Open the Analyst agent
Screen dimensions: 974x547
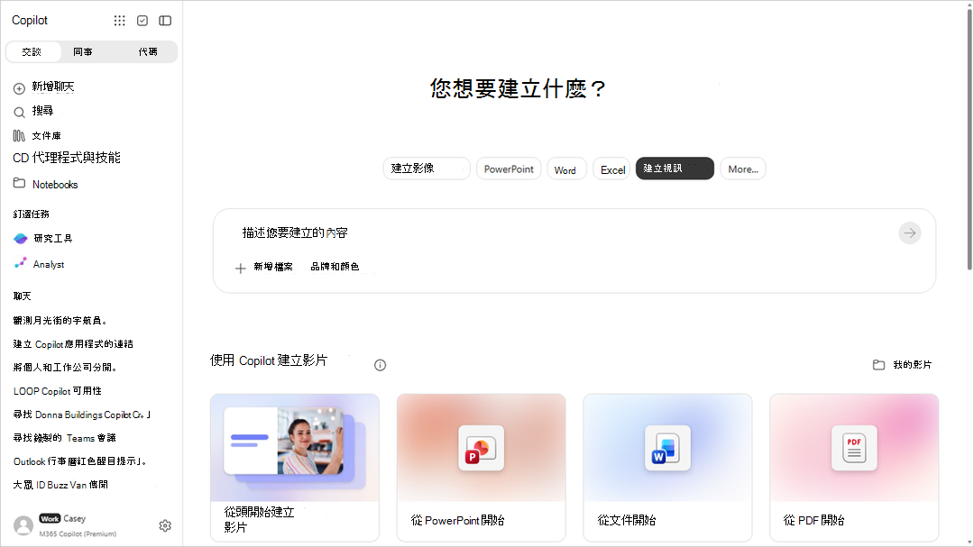pyautogui.click(x=49, y=265)
